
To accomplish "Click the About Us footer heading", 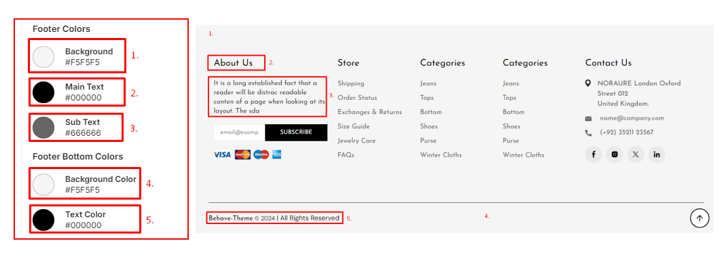I will click(233, 62).
